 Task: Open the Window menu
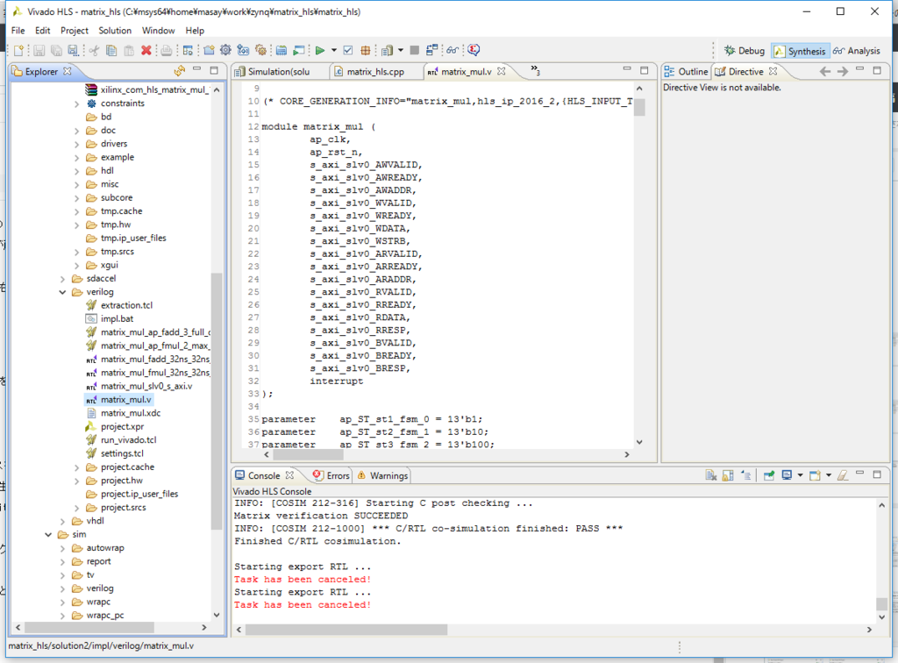click(x=158, y=31)
